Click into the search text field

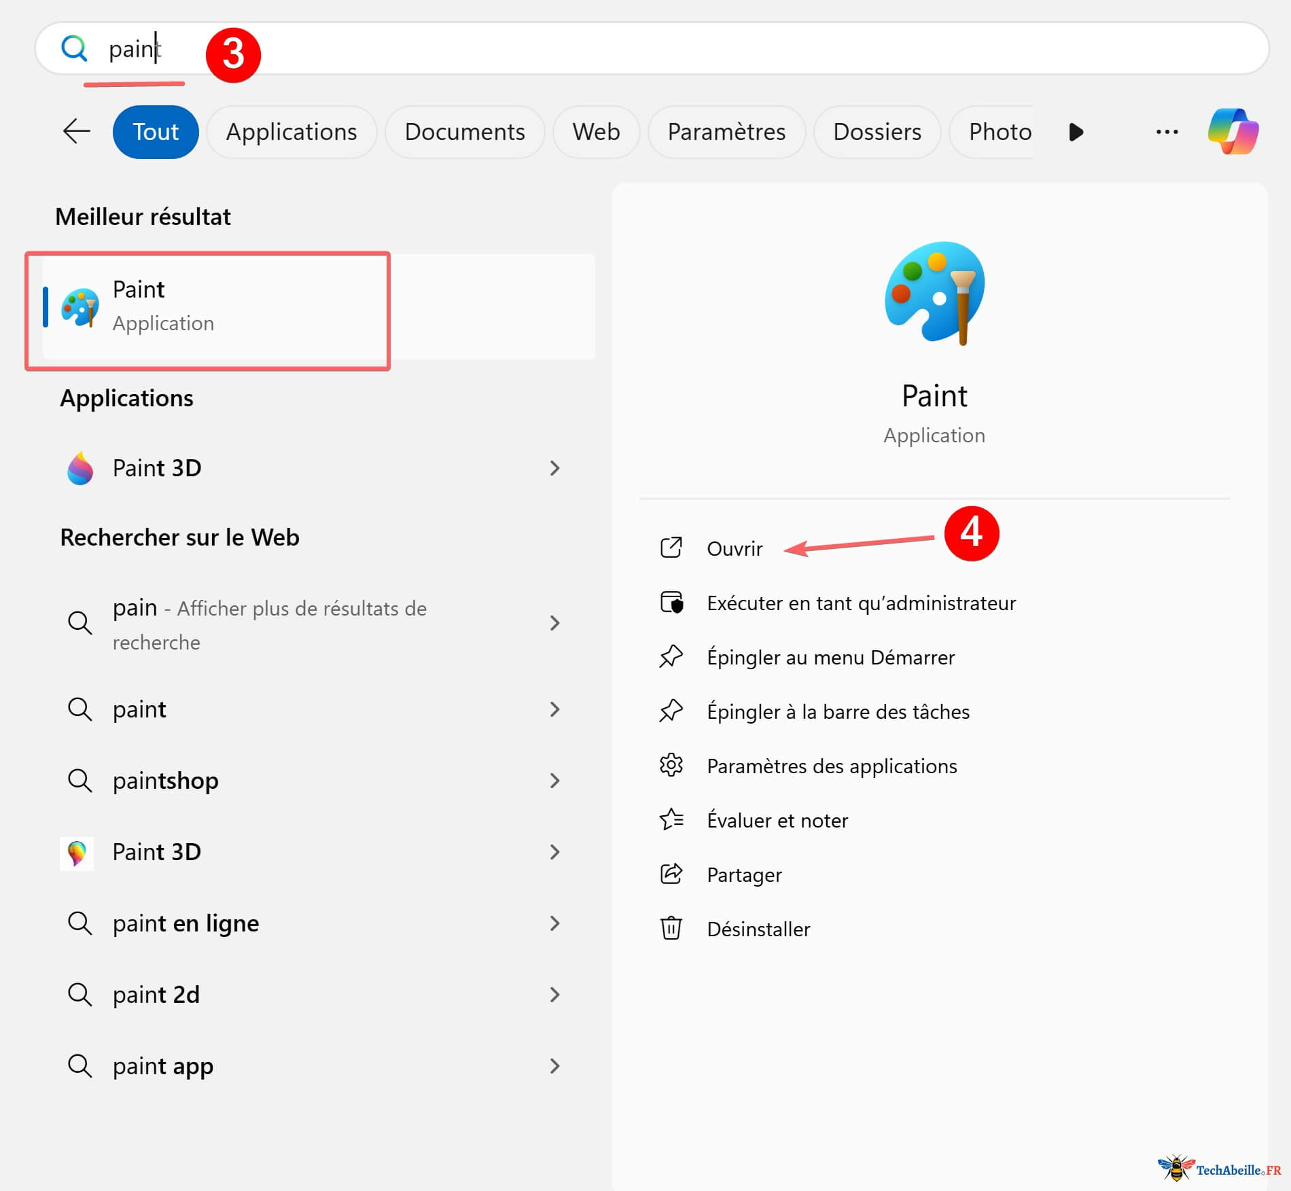coord(652,49)
